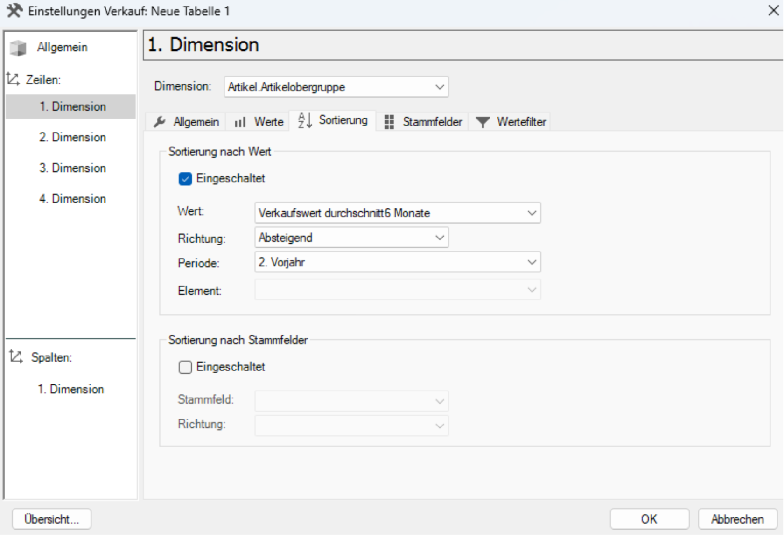Click the wrench icon on Allgemein tab
784x538 pixels.
click(x=160, y=122)
